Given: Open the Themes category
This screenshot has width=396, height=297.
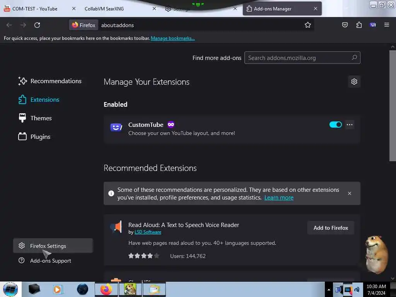Looking at the screenshot, I should (35, 118).
